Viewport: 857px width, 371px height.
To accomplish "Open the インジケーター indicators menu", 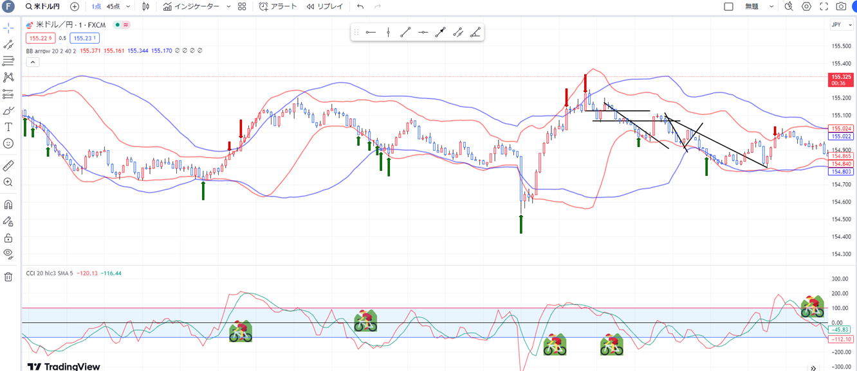I will click(x=196, y=6).
